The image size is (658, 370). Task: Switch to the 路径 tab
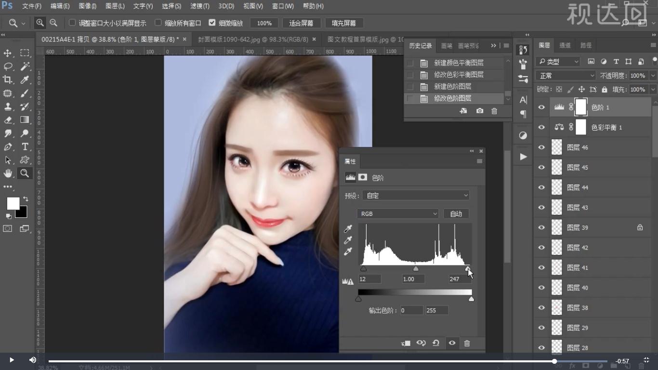click(x=586, y=45)
